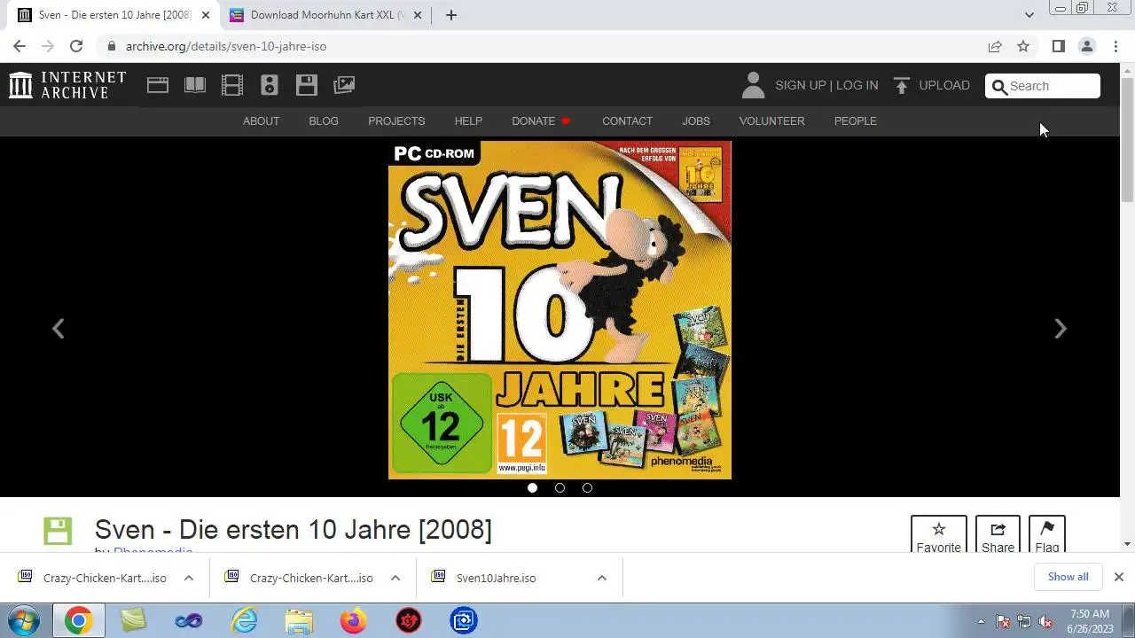Select the second carousel image dot

(x=560, y=487)
